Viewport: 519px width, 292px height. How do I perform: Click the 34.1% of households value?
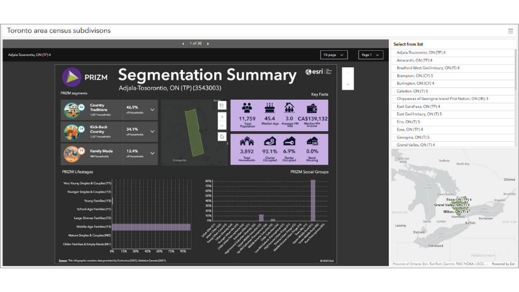click(x=132, y=129)
